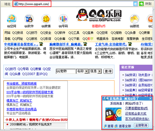Open the QQ游戏 gamepad icon
Screen dimensions: 155x131
(134, 19)
